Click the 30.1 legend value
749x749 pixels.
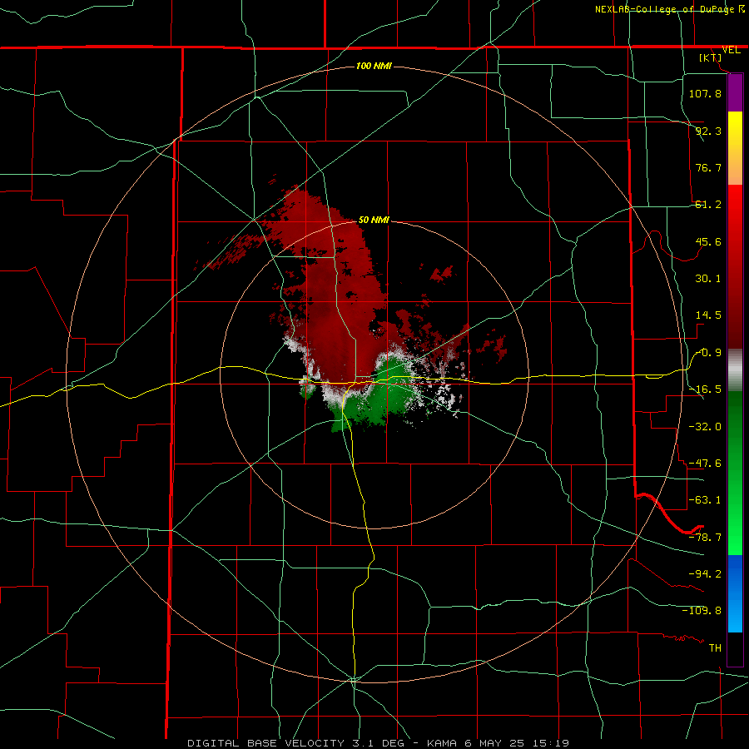point(708,279)
